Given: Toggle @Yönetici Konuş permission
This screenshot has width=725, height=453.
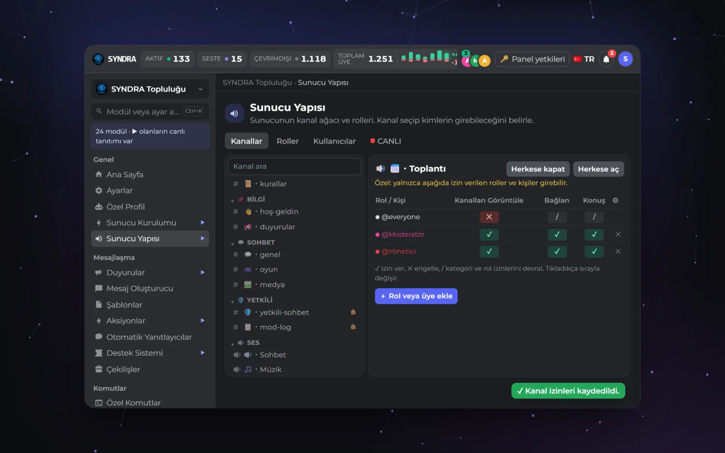Looking at the screenshot, I should pos(594,251).
